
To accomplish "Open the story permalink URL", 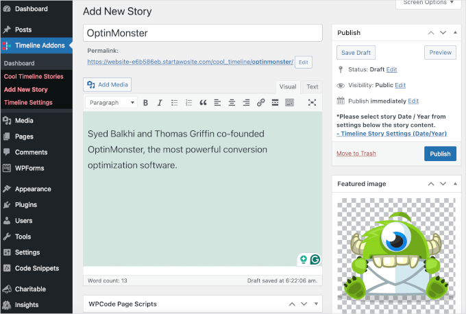I will [x=191, y=62].
